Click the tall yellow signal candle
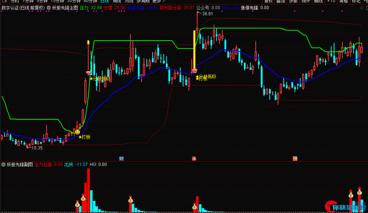 (x=194, y=50)
